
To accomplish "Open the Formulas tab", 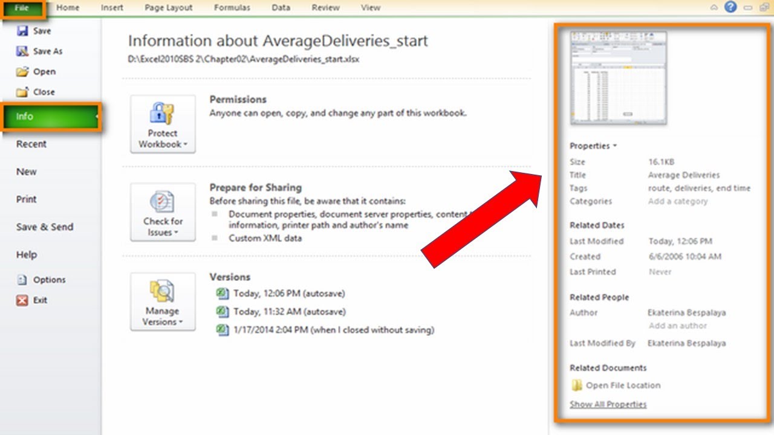I will pyautogui.click(x=233, y=8).
